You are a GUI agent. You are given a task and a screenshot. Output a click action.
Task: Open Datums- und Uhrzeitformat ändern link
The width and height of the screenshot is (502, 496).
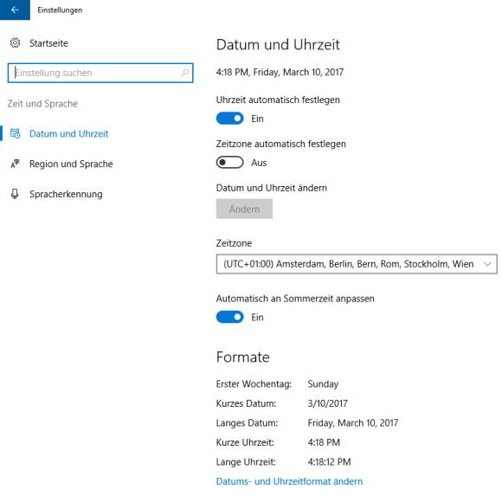point(289,481)
